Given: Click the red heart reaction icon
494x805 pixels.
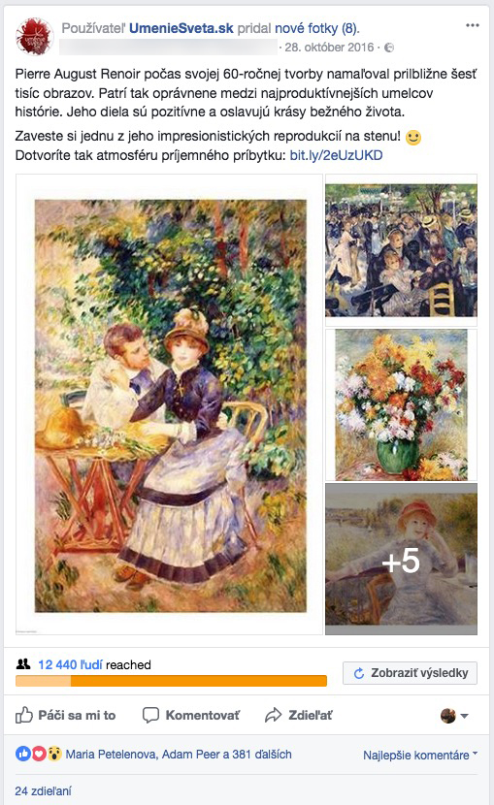Looking at the screenshot, I should pyautogui.click(x=39, y=754).
